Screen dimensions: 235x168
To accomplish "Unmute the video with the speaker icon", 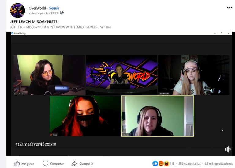I will pyautogui.click(x=228, y=149).
